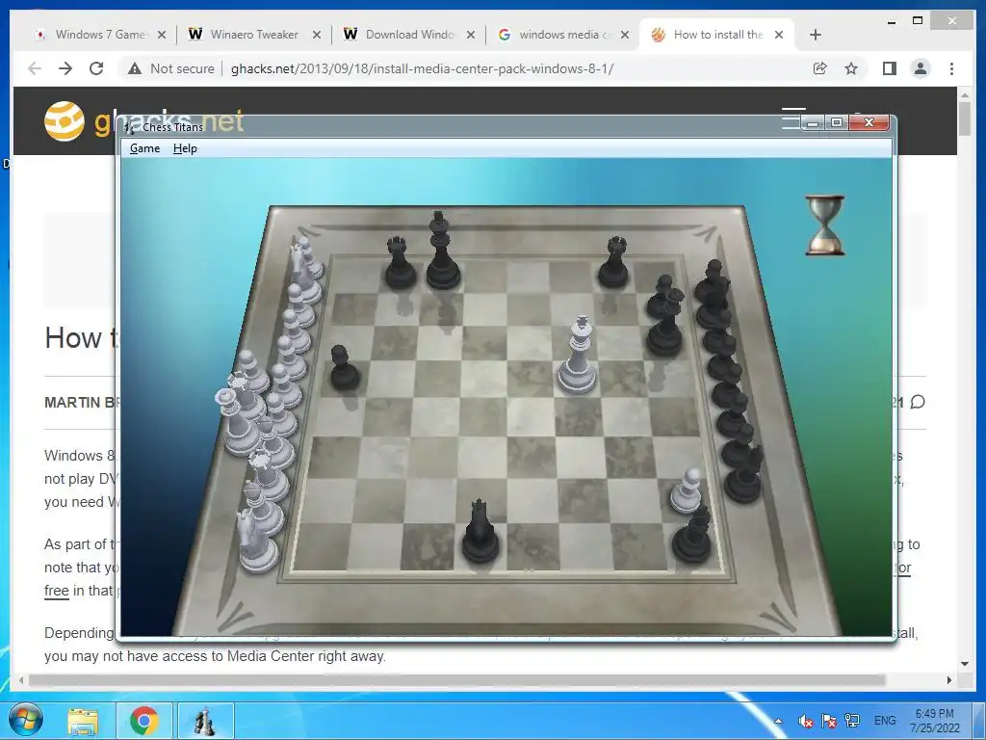Open the muted volume tray icon
The width and height of the screenshot is (986, 740).
tap(805, 721)
